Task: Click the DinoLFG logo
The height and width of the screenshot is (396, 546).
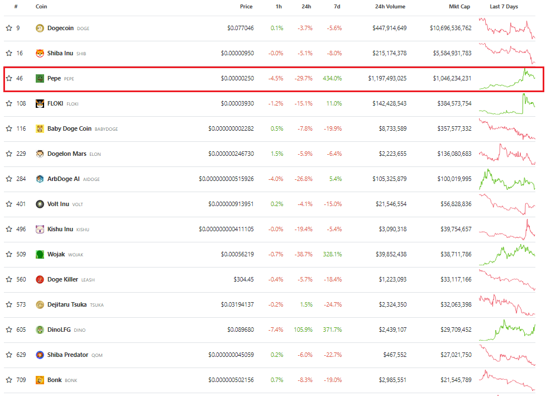Action: [40, 330]
